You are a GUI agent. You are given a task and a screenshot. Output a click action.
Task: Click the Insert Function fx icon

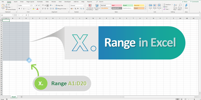27,15
